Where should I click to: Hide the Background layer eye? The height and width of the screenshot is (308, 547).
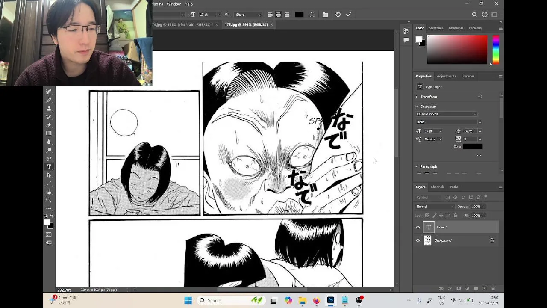coord(418,240)
